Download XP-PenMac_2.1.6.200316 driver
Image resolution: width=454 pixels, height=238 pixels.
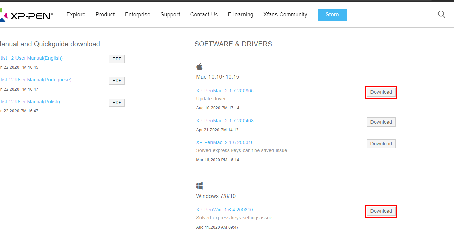pyautogui.click(x=381, y=144)
